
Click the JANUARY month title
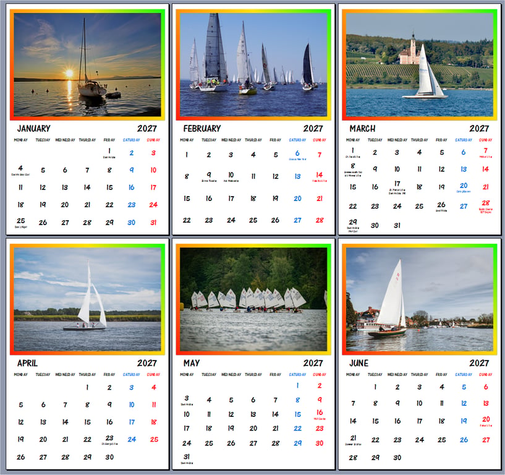click(x=34, y=129)
